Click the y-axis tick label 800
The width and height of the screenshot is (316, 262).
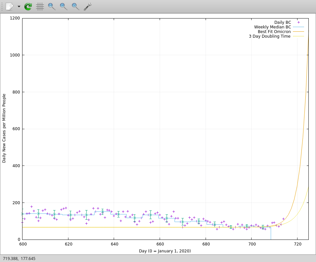point(16,92)
